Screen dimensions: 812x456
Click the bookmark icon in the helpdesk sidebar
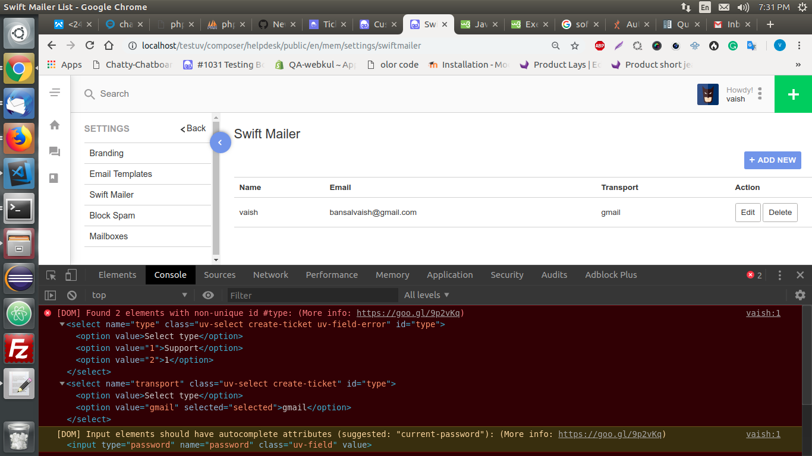(54, 178)
